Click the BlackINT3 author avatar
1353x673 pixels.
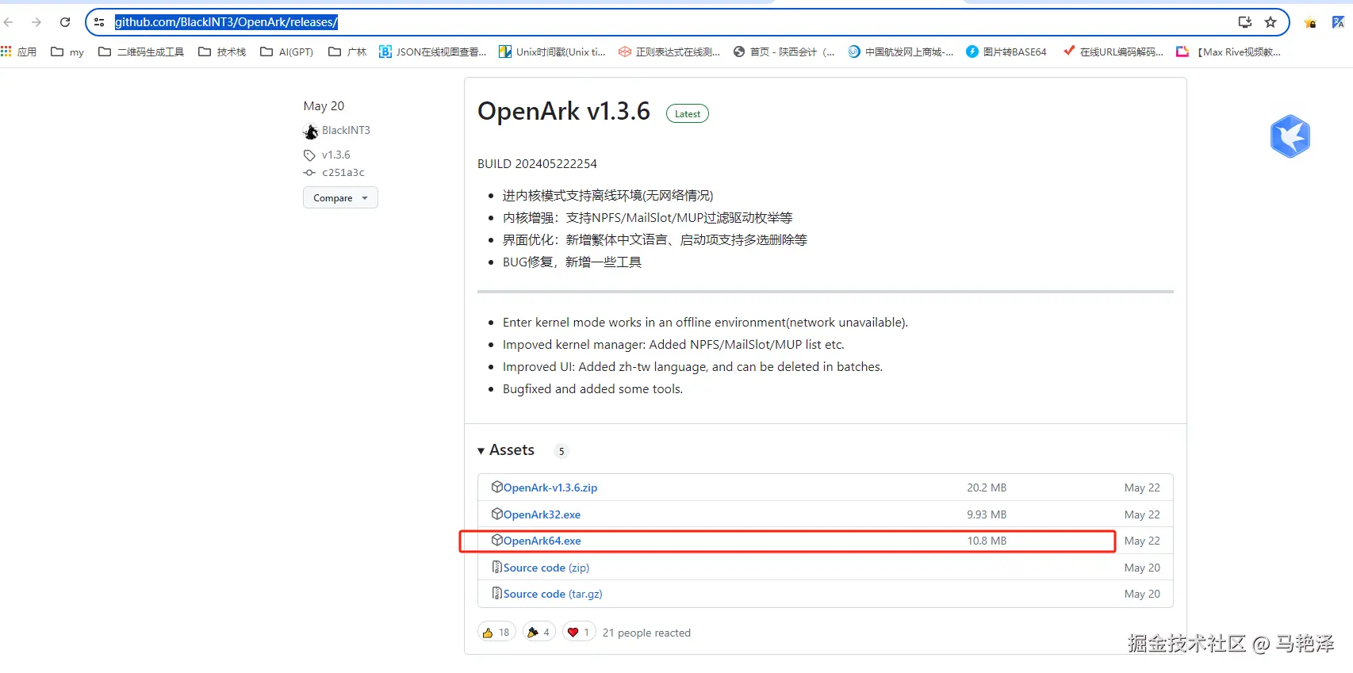[x=310, y=131]
